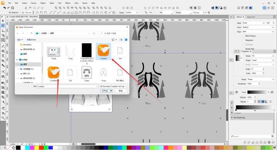The height and width of the screenshot is (150, 277).
Task: Click the refresh/repeat icon beside redo
Action: coord(13,8)
